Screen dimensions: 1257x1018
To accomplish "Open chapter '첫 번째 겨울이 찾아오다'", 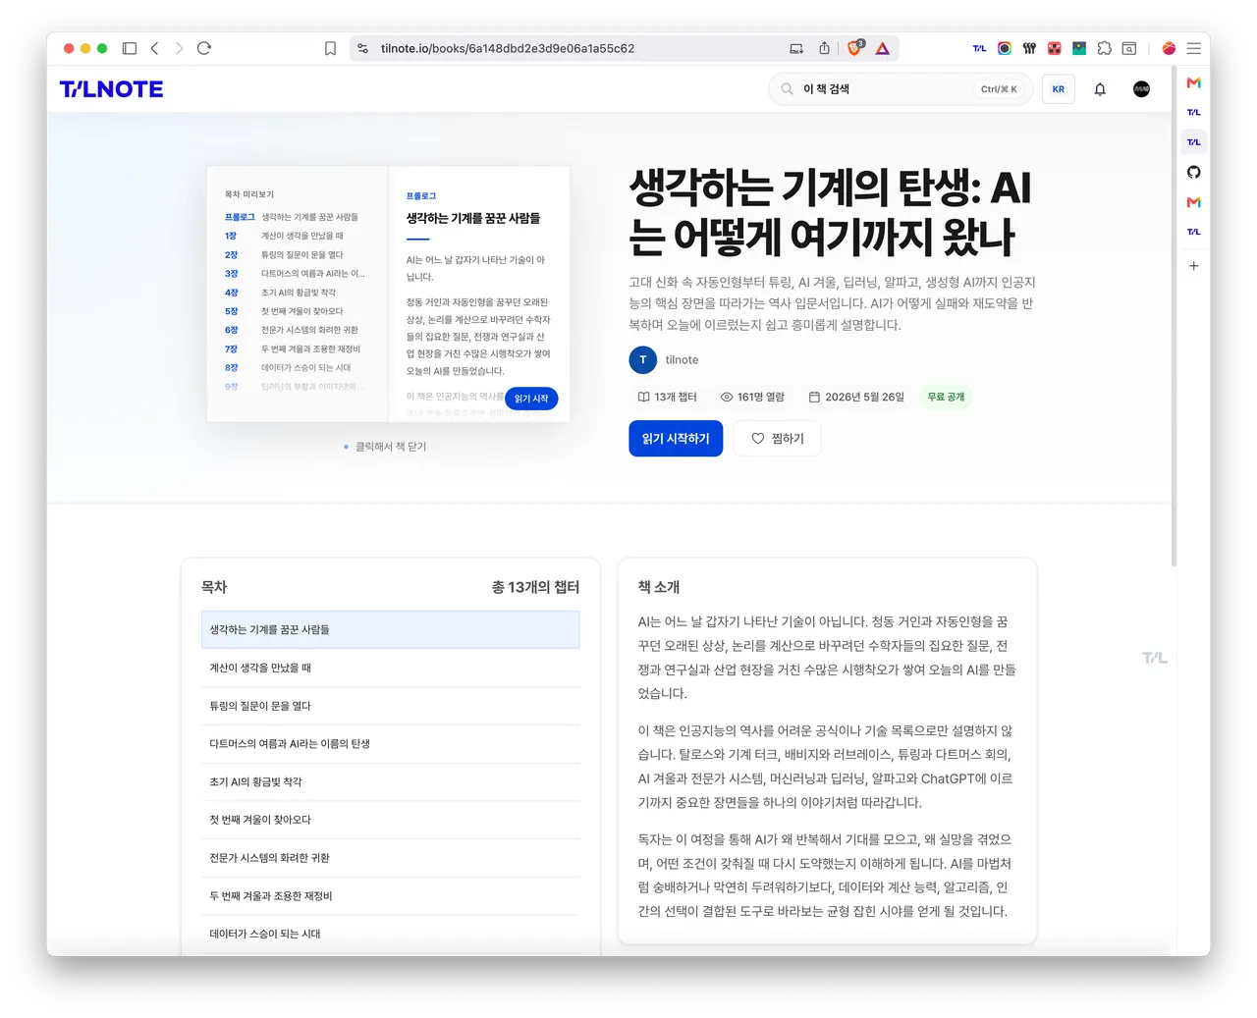I will (391, 820).
